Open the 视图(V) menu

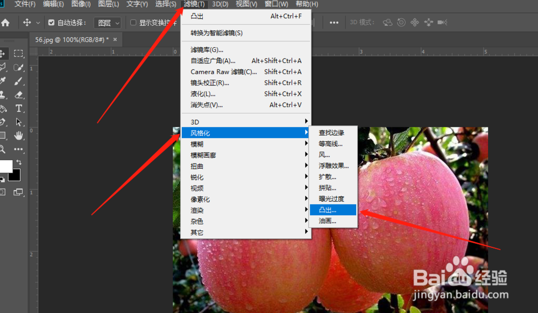(246, 4)
